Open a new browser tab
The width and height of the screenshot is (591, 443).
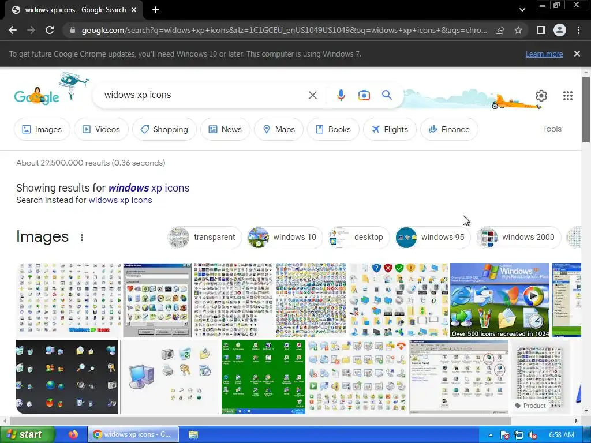pos(156,10)
